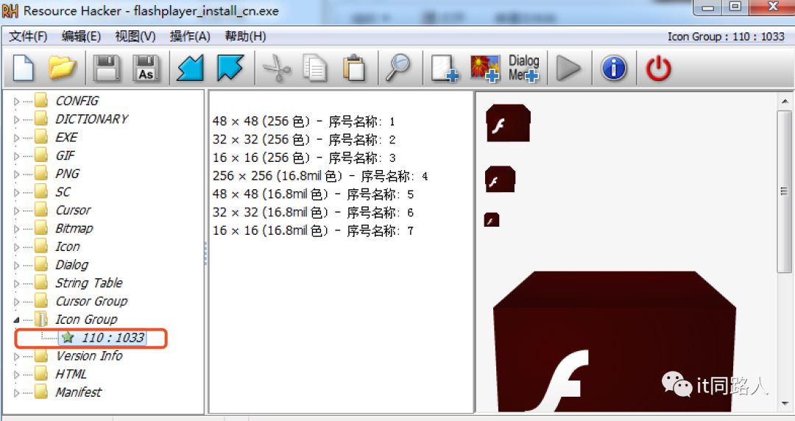This screenshot has height=421, width=795.
Task: Click the 48 × 48 (256 色) entry
Action: (304, 121)
